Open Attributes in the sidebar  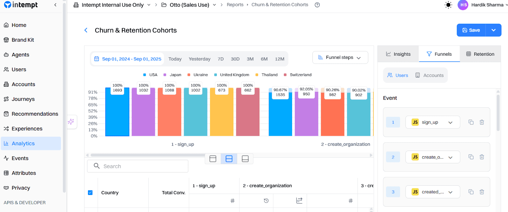(31, 173)
